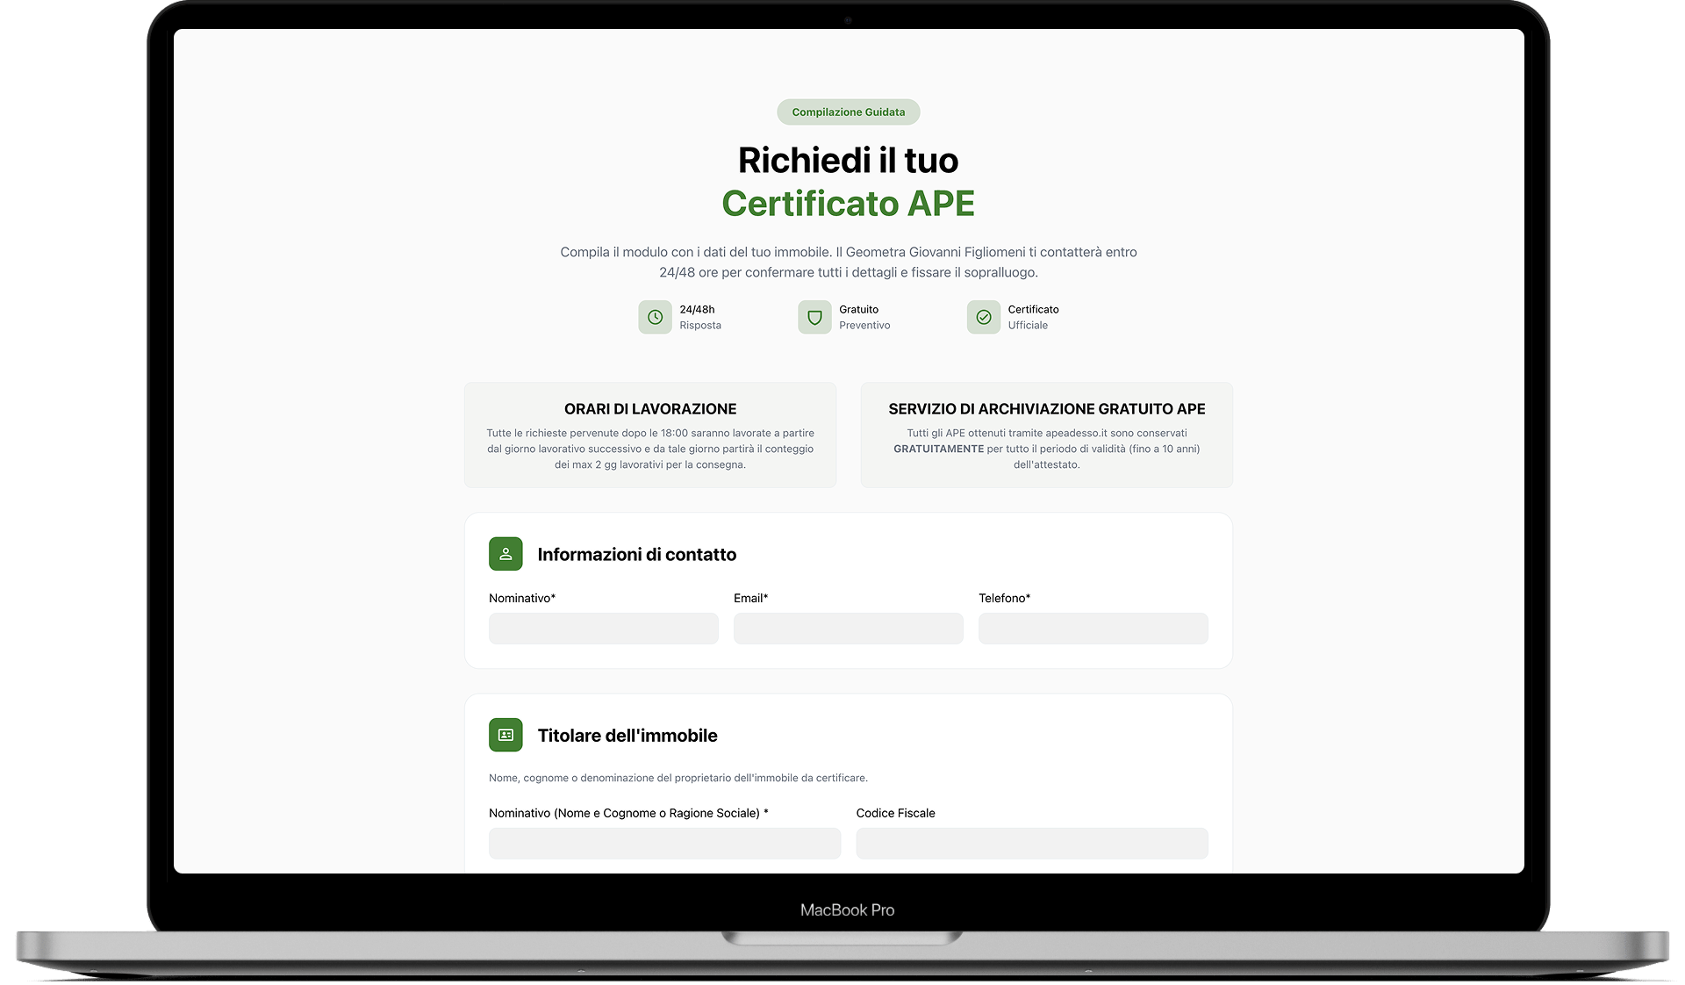Click the green Certificato APE heading
The width and height of the screenshot is (1685, 985).
point(848,204)
